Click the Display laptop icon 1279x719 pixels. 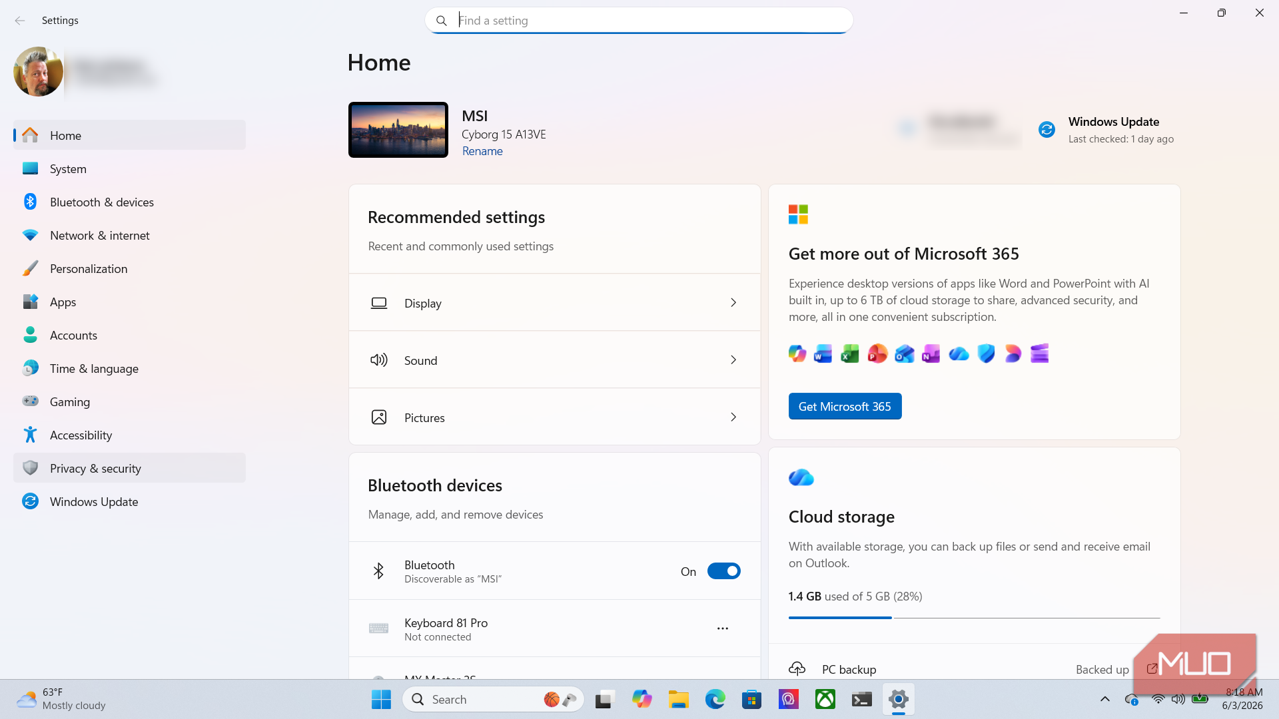379,303
